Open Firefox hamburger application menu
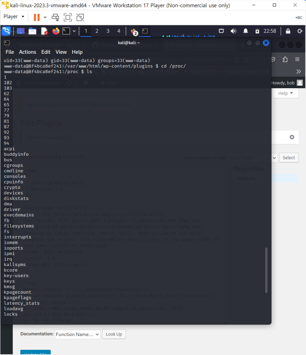This screenshot has width=306, height=355. point(297,59)
